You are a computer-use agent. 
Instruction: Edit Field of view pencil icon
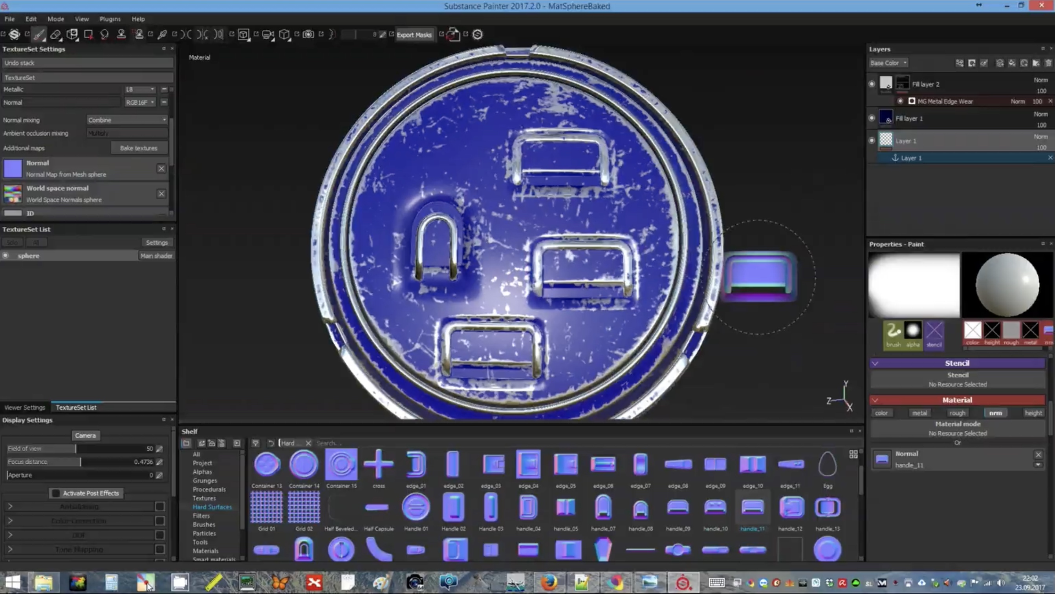[x=159, y=449]
